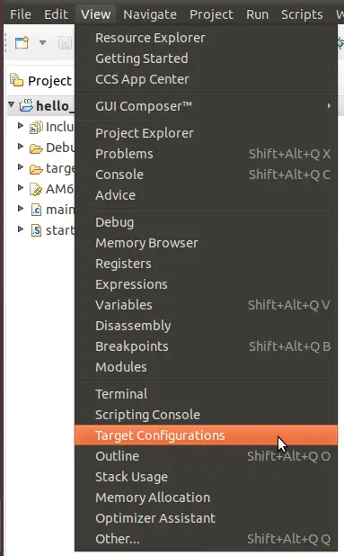Click the main.c source file icon
The height and width of the screenshot is (556, 344).
(x=36, y=210)
